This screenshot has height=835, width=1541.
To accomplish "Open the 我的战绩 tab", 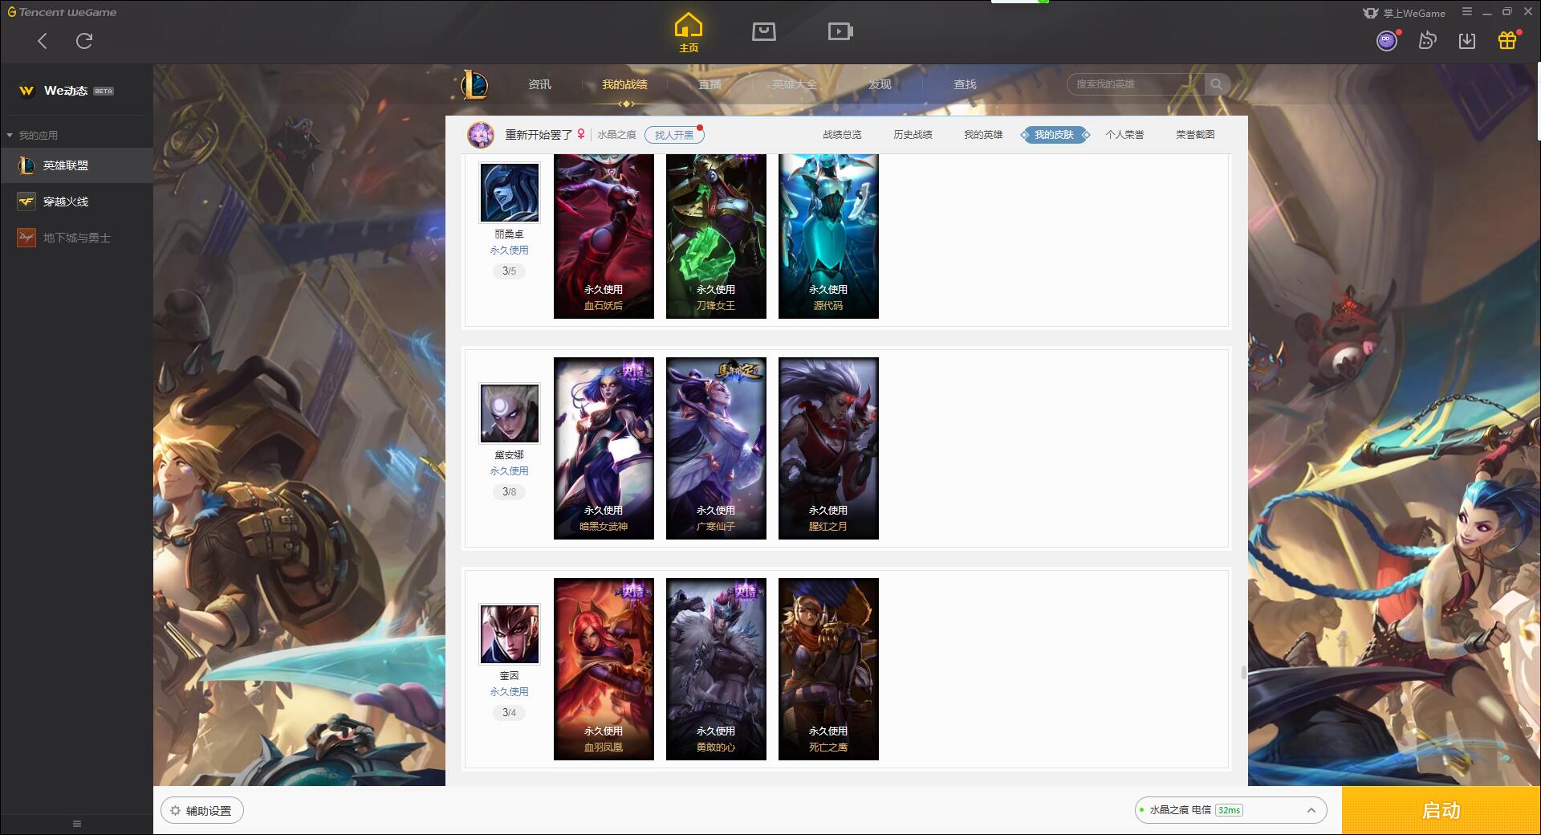I will click(x=624, y=84).
